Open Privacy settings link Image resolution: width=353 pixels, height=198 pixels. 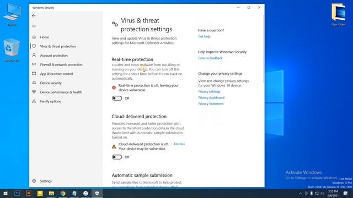tap(209, 92)
